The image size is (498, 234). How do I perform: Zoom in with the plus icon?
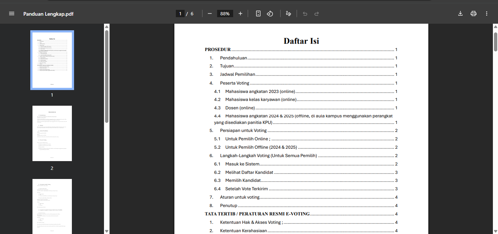pyautogui.click(x=240, y=13)
